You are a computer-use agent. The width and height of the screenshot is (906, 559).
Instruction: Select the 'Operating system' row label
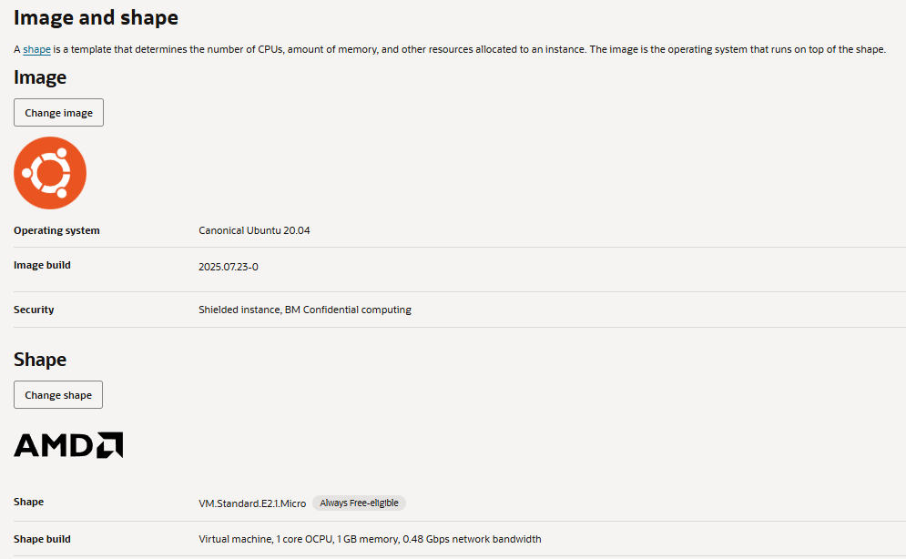[x=56, y=230]
